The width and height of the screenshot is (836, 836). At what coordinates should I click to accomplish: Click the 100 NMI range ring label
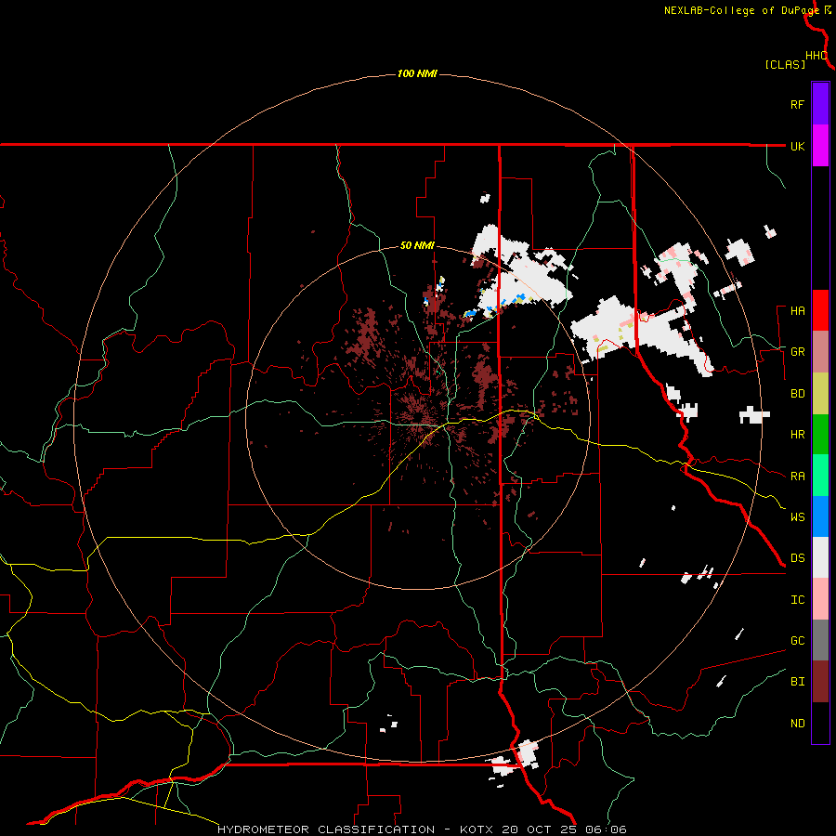pyautogui.click(x=417, y=73)
